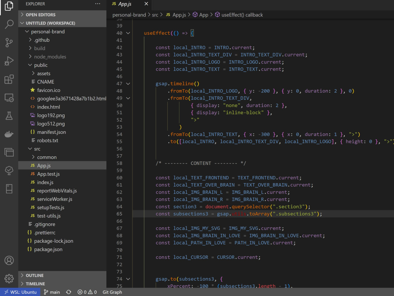Open App.test.js from the explorer
The width and height of the screenshot is (394, 296).
(x=48, y=174)
